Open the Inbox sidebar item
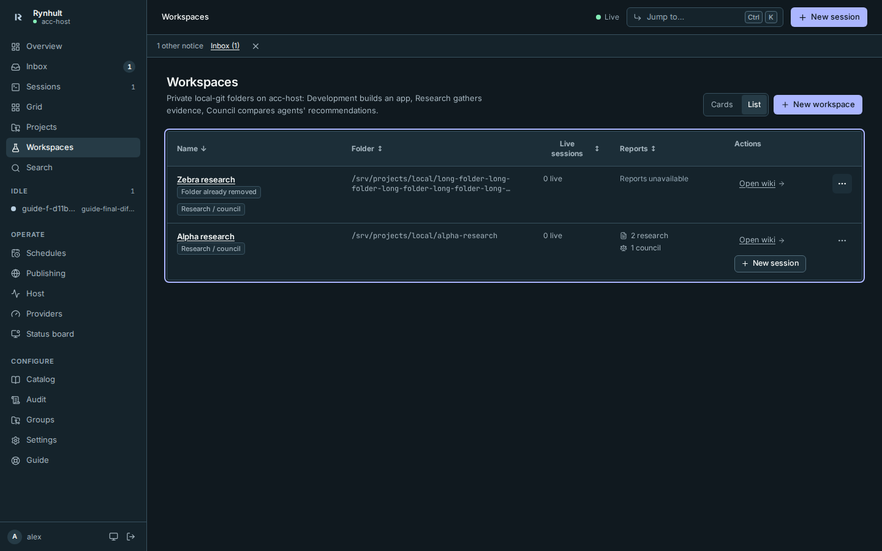This screenshot has height=551, width=882. click(73, 67)
